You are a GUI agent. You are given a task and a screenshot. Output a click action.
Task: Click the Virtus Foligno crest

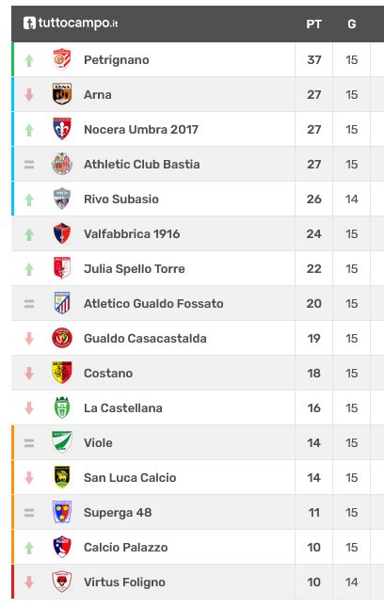[62, 582]
